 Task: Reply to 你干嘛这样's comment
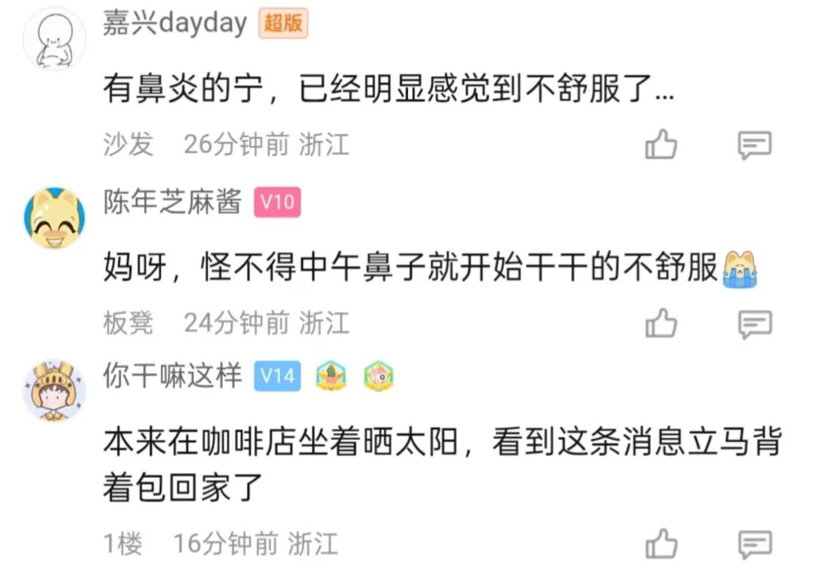click(755, 545)
